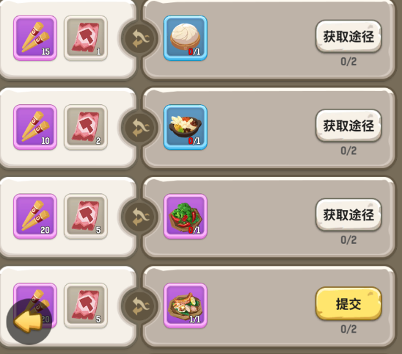The height and width of the screenshot is (354, 402).
Task: Tap the chopsticks reward showing 10
Action: (x=35, y=127)
